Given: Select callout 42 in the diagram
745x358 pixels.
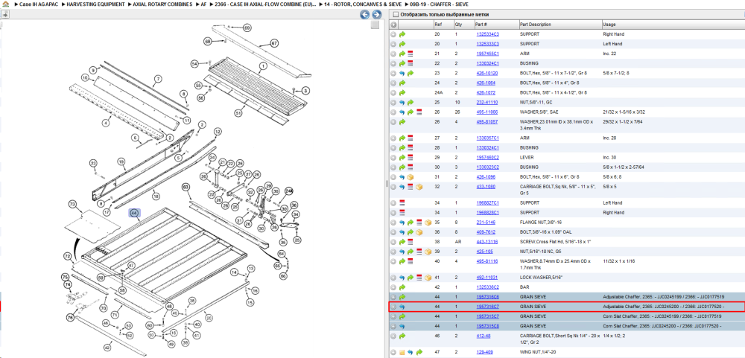Looking at the screenshot, I should [x=107, y=348].
